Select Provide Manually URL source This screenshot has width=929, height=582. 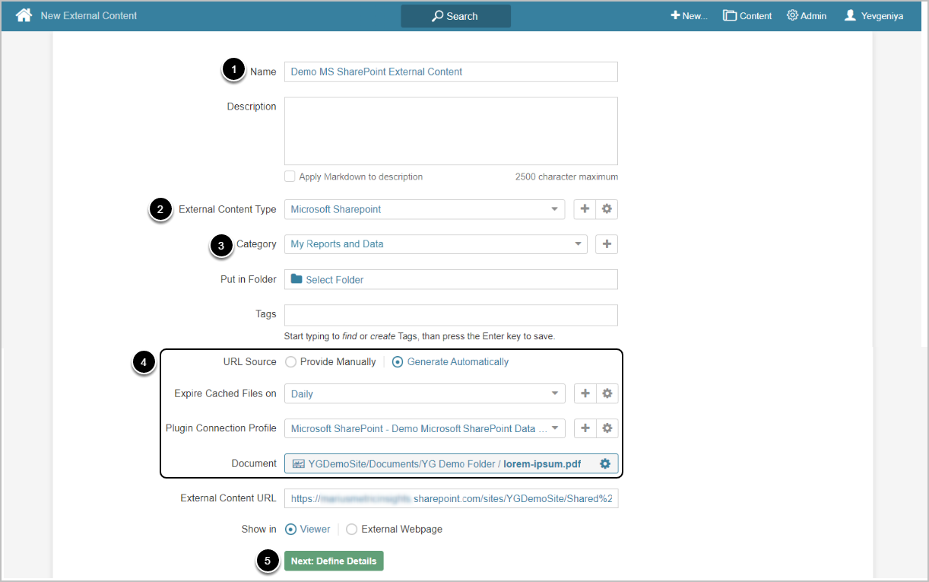coord(291,362)
